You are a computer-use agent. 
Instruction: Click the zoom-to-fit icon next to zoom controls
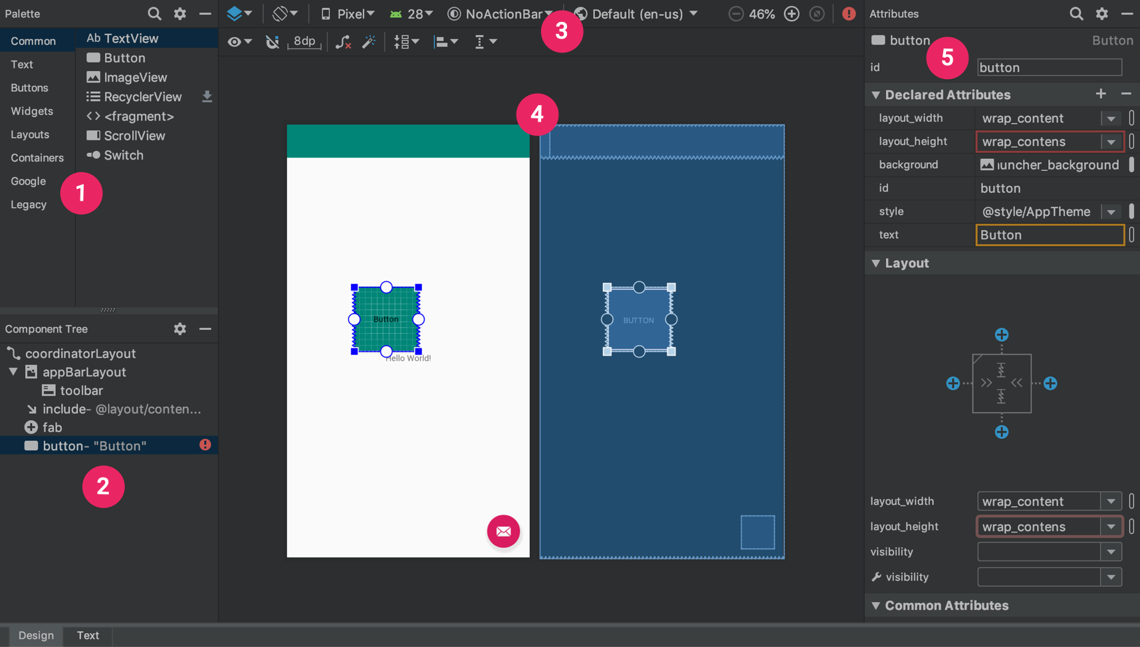(x=817, y=13)
